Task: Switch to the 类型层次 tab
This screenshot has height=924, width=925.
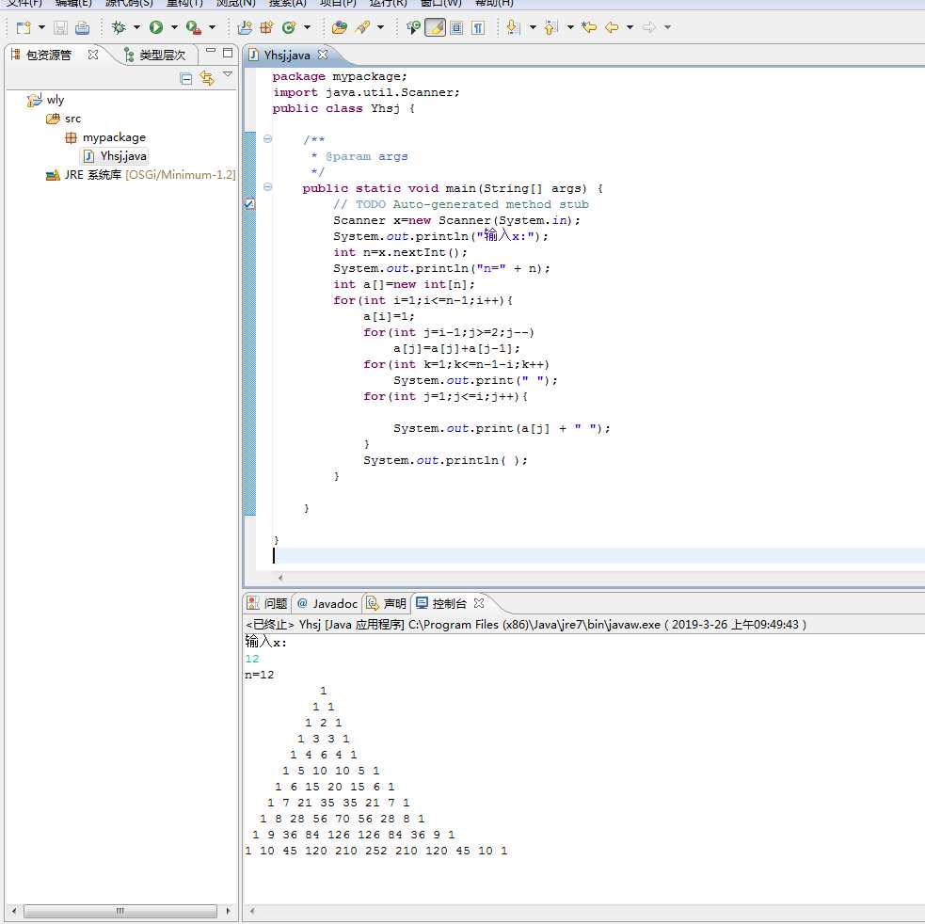Action: click(x=155, y=55)
